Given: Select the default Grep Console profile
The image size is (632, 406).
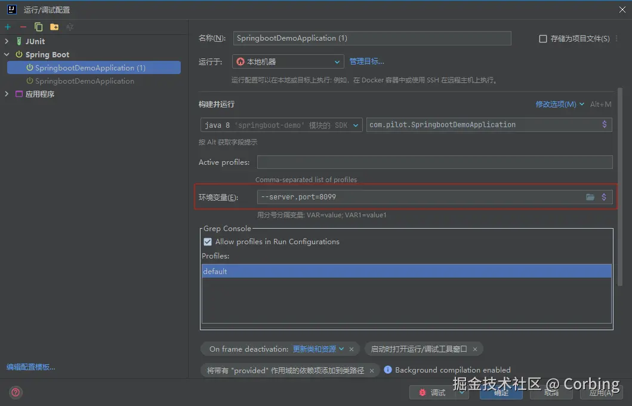Looking at the screenshot, I should point(406,271).
